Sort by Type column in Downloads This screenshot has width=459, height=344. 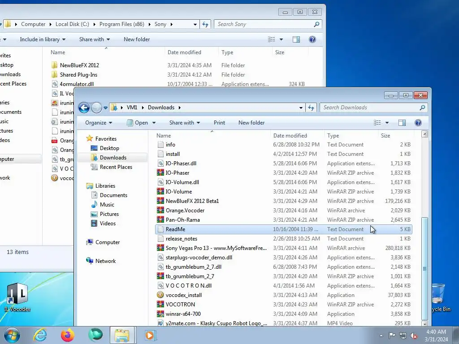point(351,135)
